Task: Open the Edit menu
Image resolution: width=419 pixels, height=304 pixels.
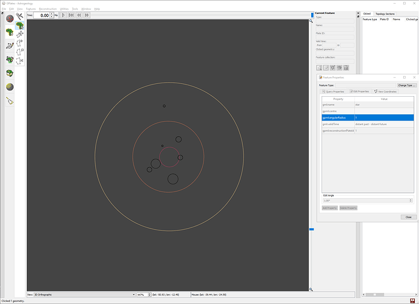Action: [12, 9]
